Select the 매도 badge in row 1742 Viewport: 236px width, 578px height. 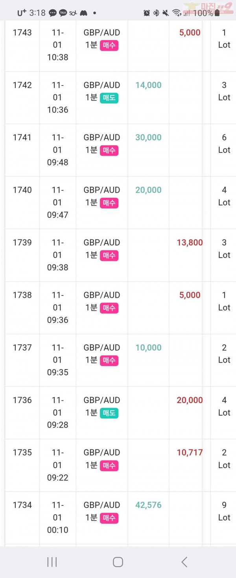(x=109, y=98)
